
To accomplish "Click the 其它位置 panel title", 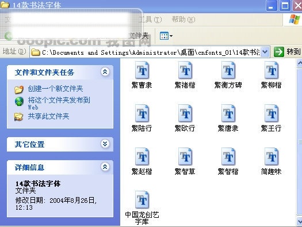I will tap(30, 144).
